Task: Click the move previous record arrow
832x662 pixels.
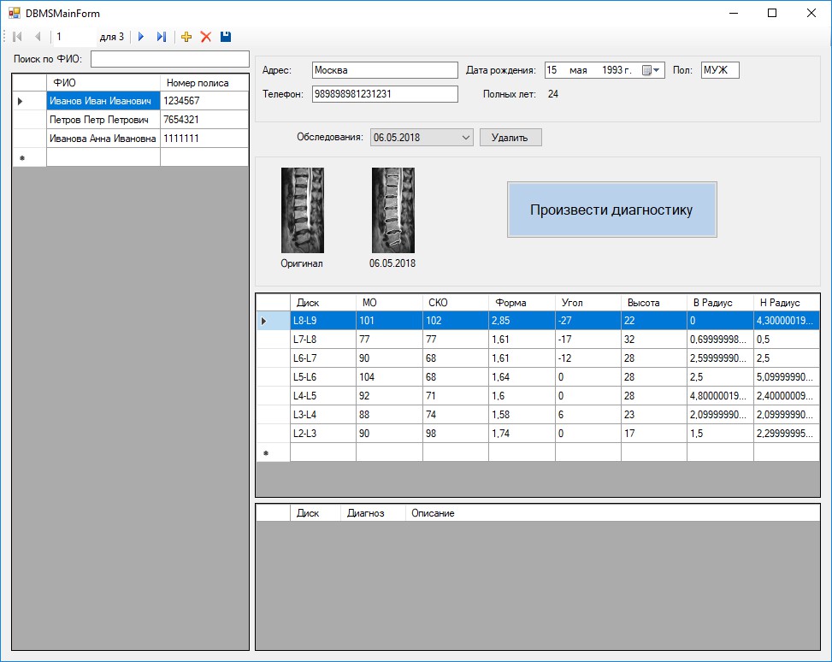Action: click(38, 37)
